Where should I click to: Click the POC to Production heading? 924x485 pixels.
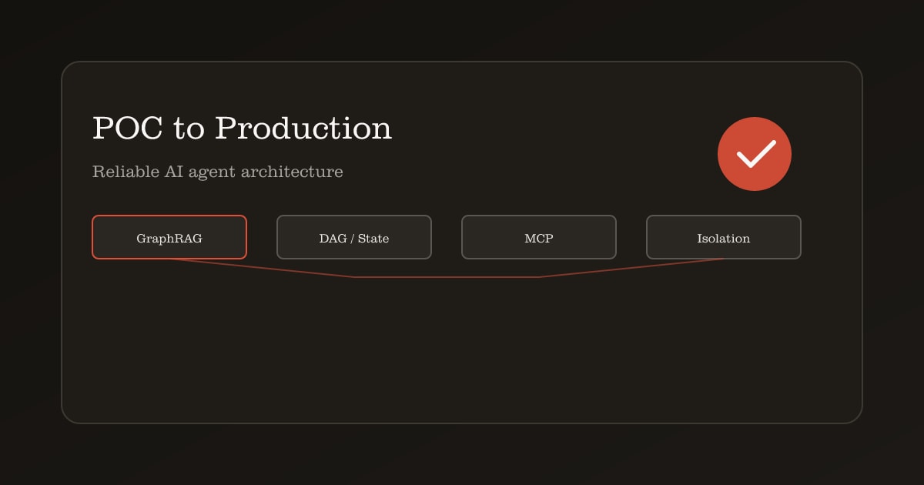coord(242,128)
